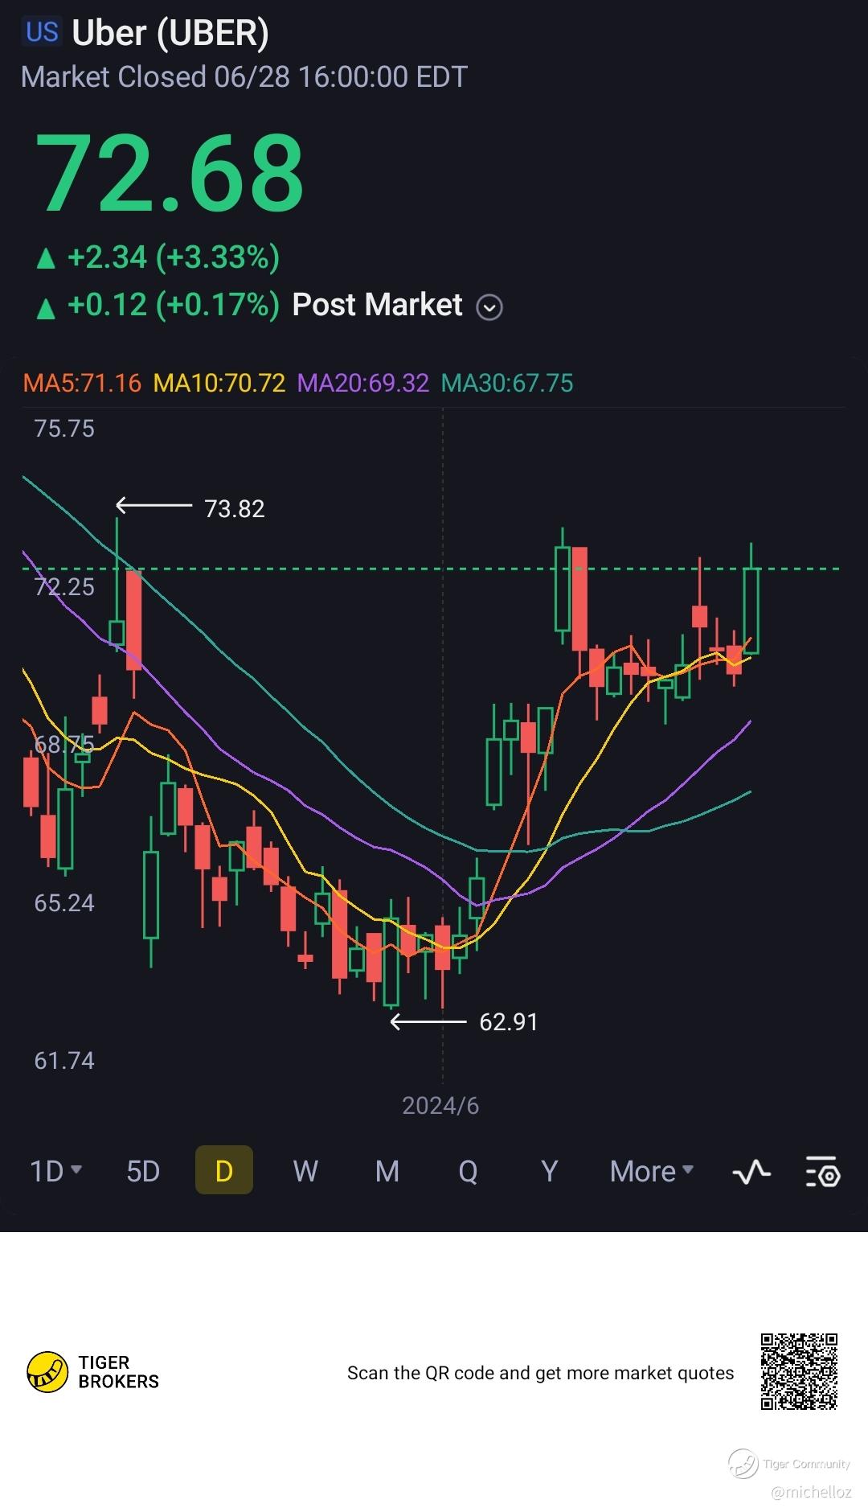Tap the 73.82 high price label
This screenshot has height=1512, width=868.
tap(234, 509)
